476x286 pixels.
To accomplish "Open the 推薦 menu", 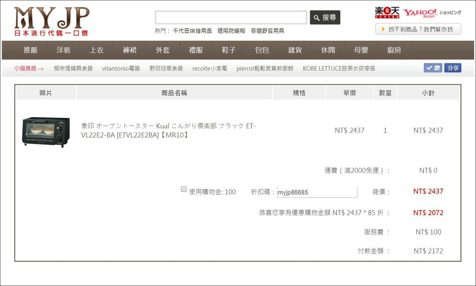I will (x=30, y=50).
